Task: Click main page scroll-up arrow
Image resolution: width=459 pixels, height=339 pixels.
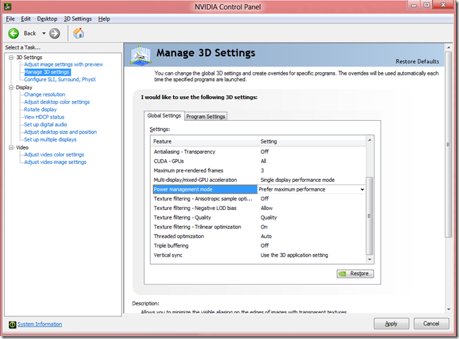Action: click(x=449, y=47)
